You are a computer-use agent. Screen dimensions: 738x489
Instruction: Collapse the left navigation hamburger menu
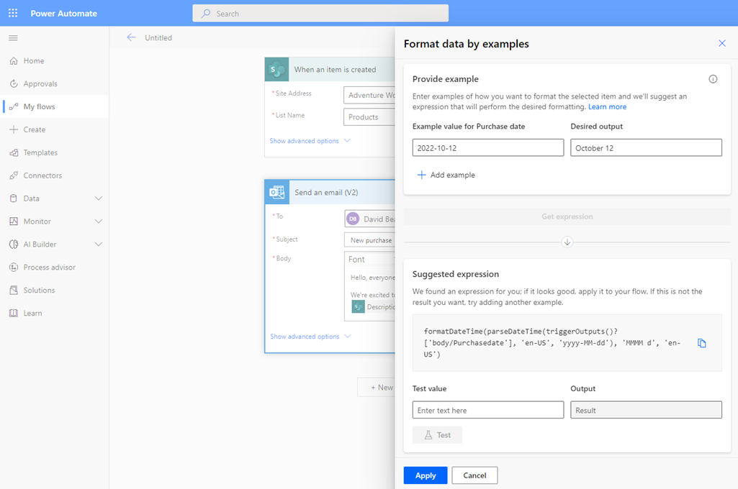[x=13, y=37]
